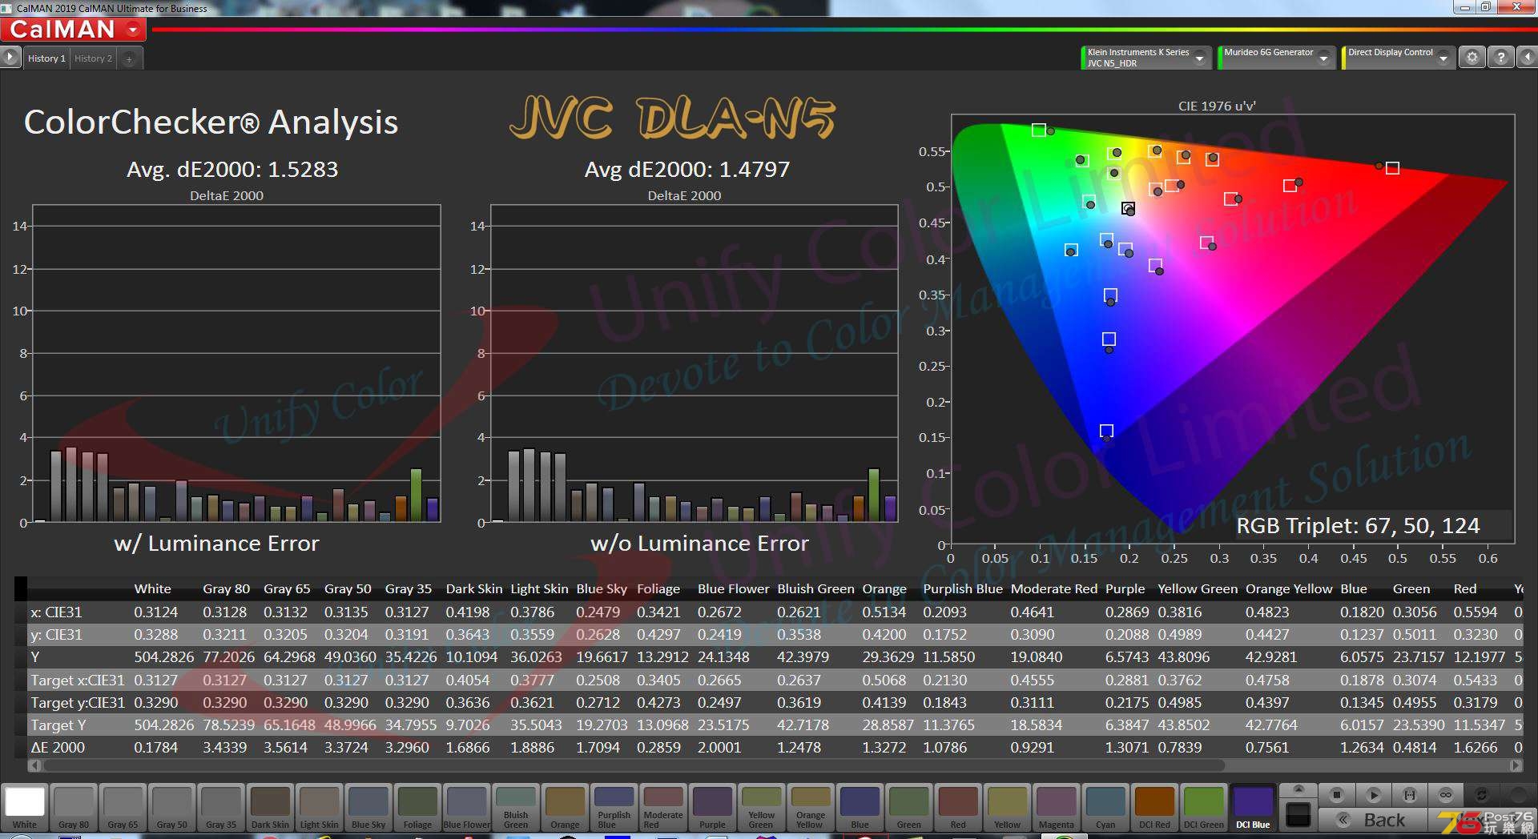Click the Purplish Blue column header

962,588
